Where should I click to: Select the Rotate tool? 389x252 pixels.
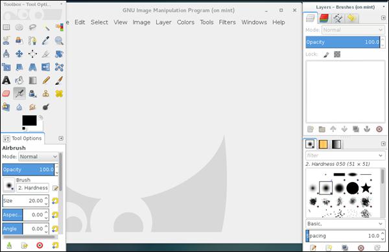coord(59,54)
